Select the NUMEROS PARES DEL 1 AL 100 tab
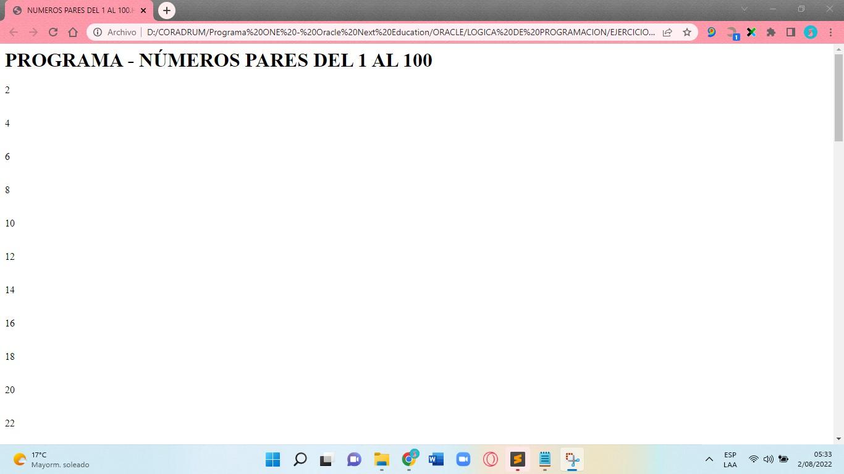 (x=74, y=10)
